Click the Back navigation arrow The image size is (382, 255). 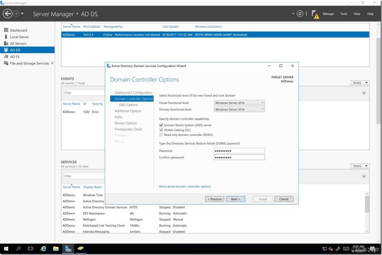point(7,14)
